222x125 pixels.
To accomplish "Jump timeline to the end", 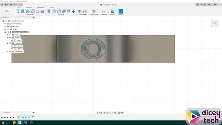I will (14, 117).
